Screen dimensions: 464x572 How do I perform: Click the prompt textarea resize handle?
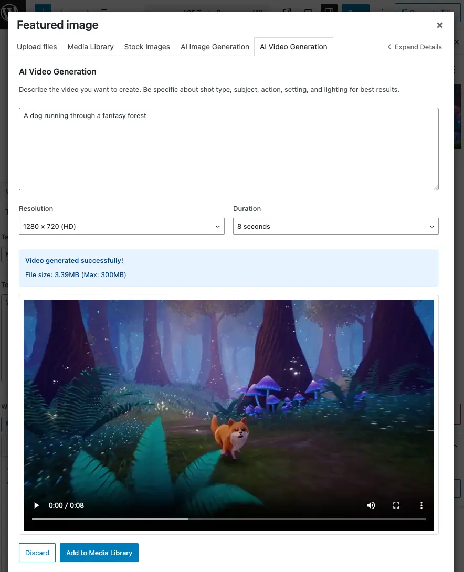(435, 187)
